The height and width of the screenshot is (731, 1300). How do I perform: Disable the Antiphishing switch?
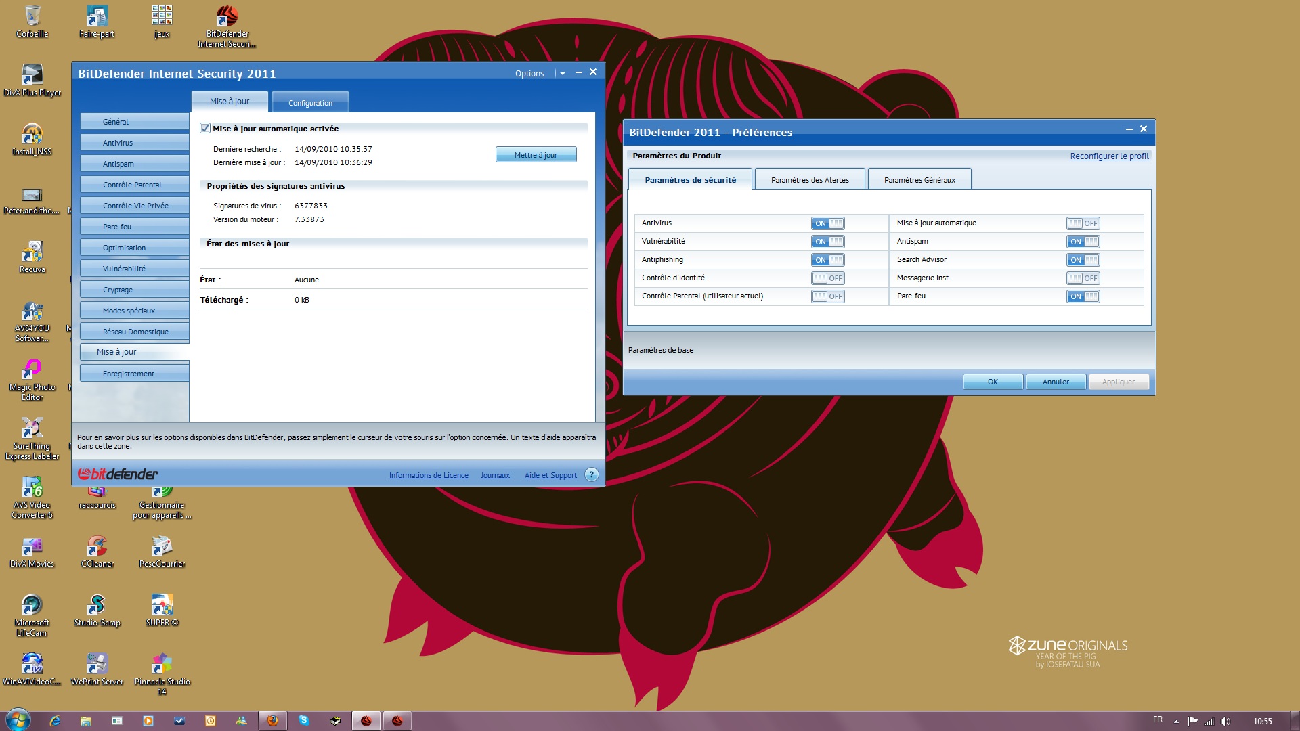point(828,260)
